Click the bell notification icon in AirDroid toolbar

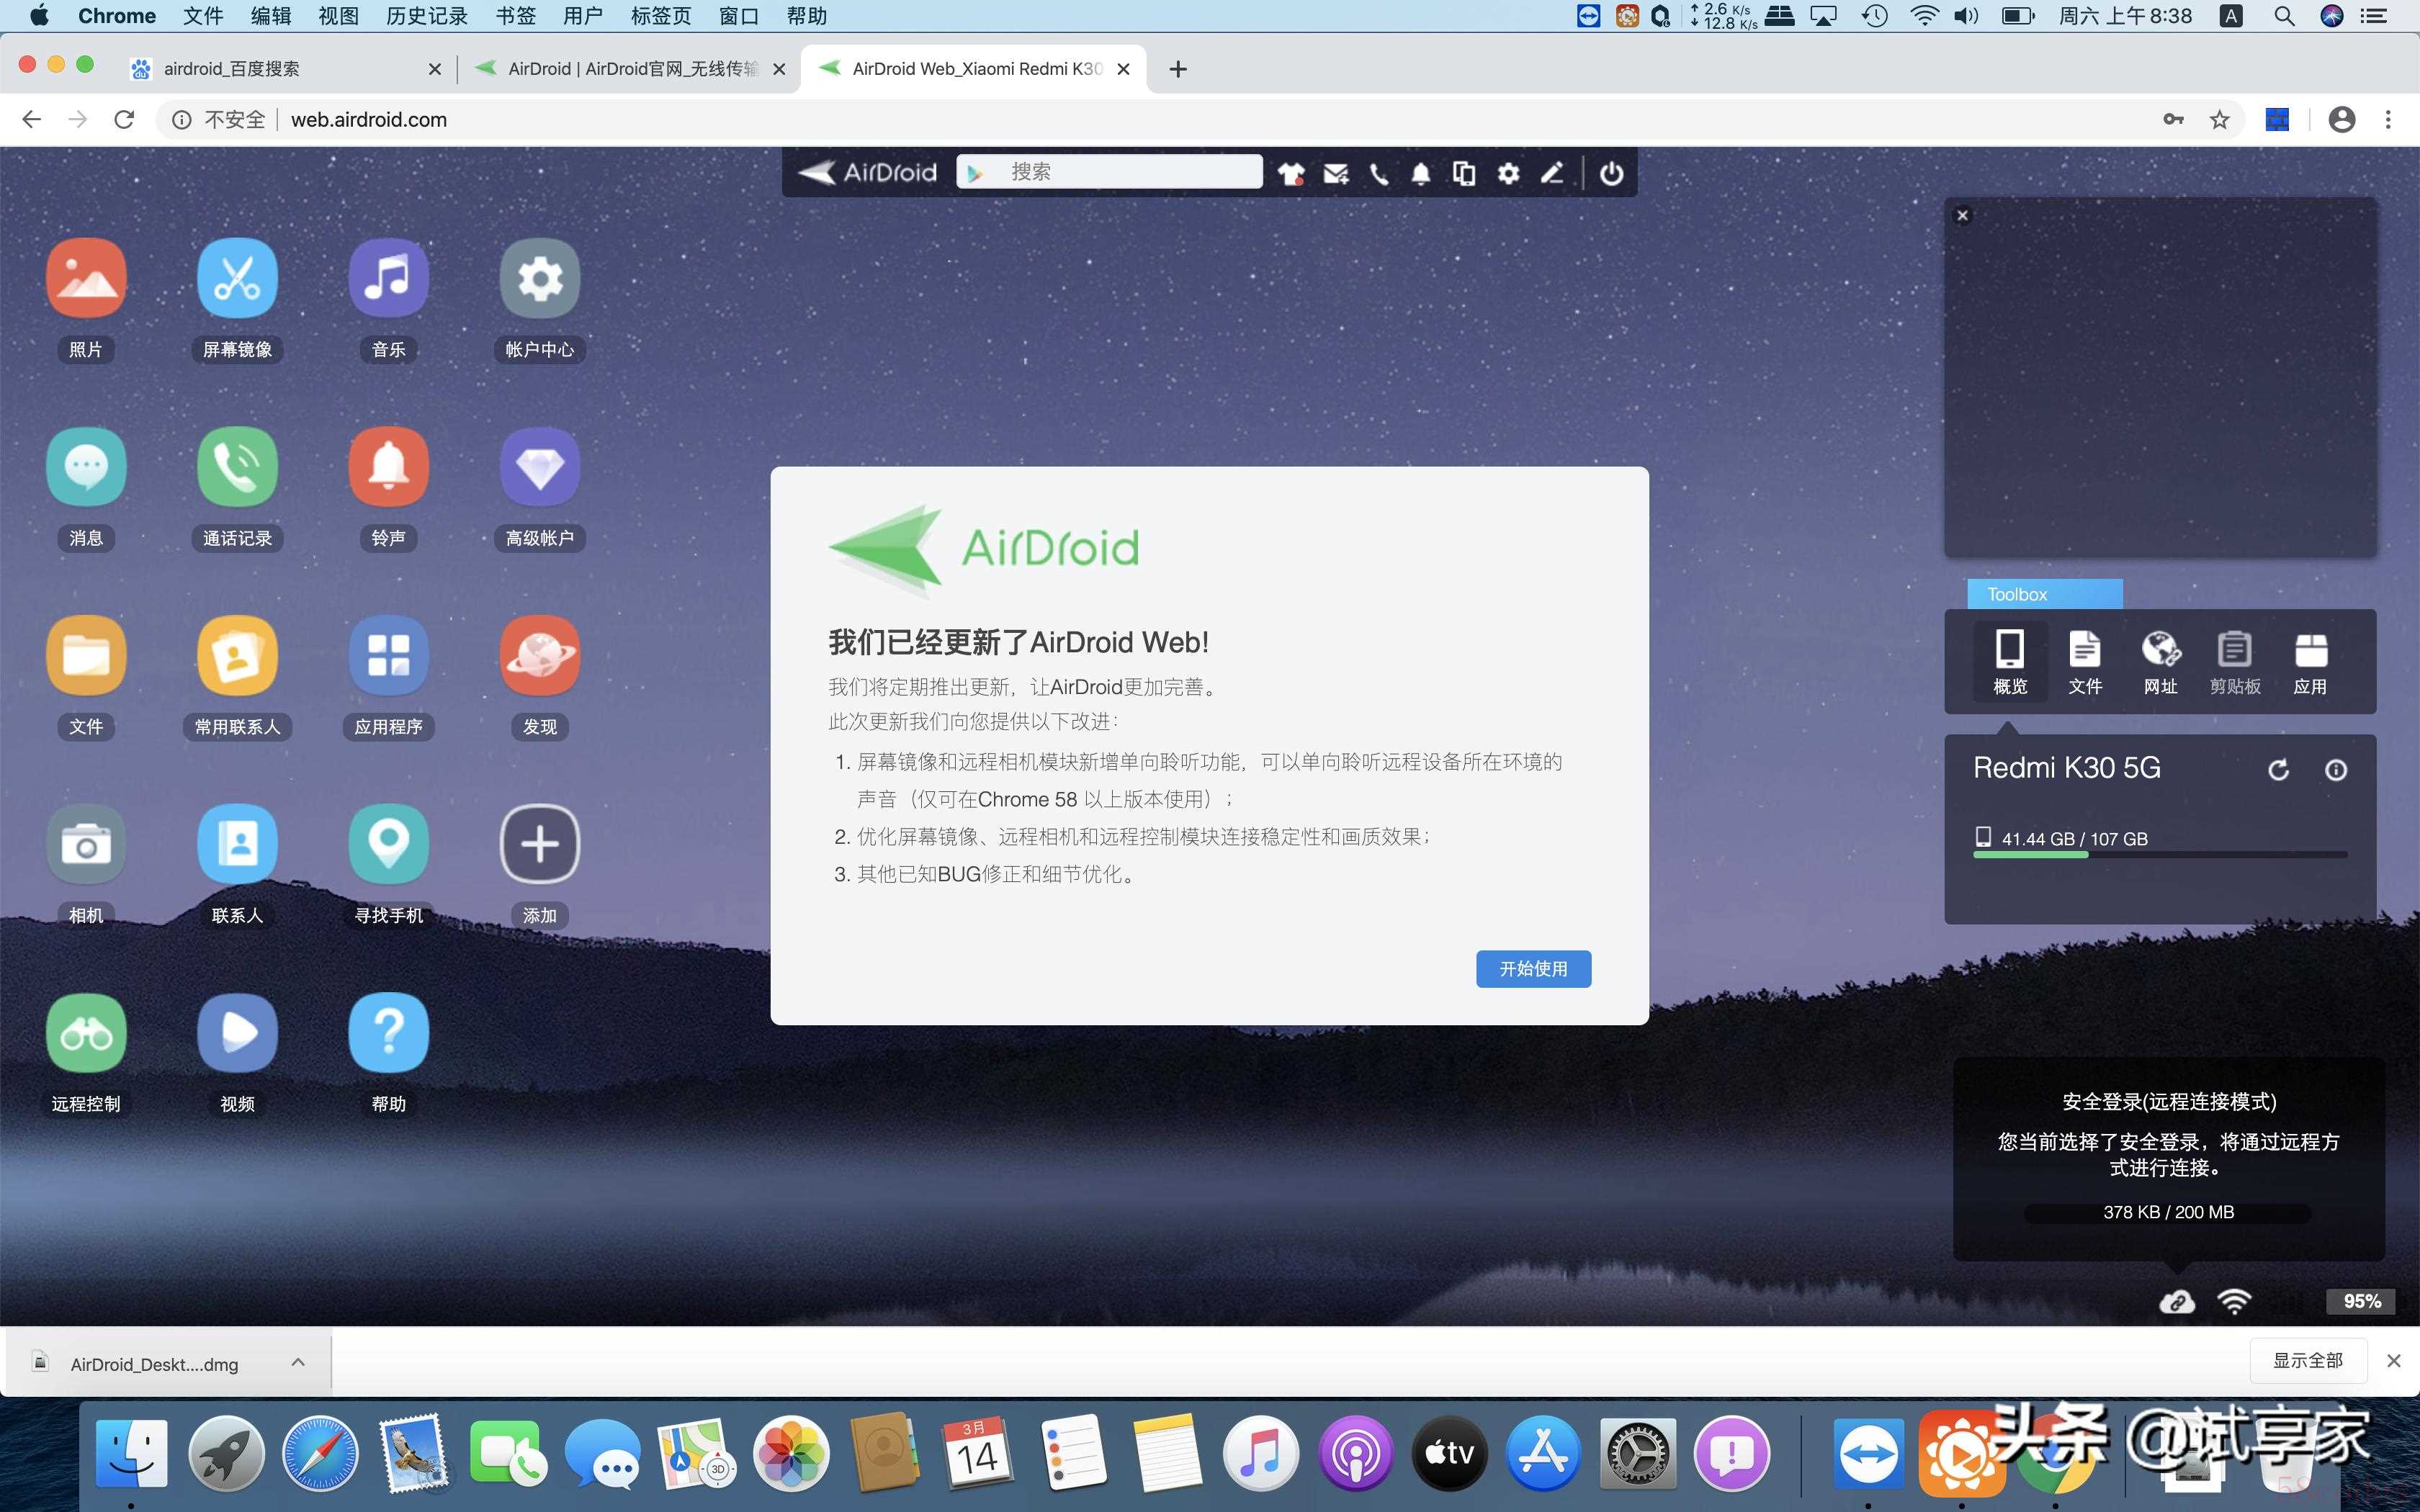pos(1421,173)
